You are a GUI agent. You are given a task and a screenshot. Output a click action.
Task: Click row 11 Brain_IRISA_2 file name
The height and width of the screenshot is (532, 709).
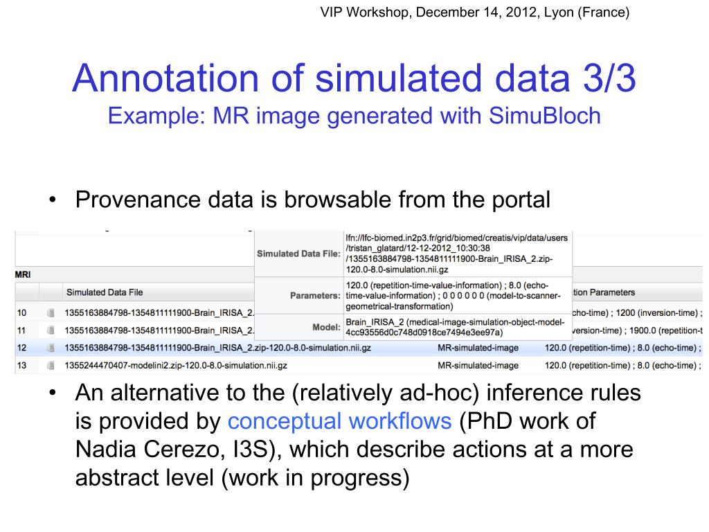(x=160, y=330)
